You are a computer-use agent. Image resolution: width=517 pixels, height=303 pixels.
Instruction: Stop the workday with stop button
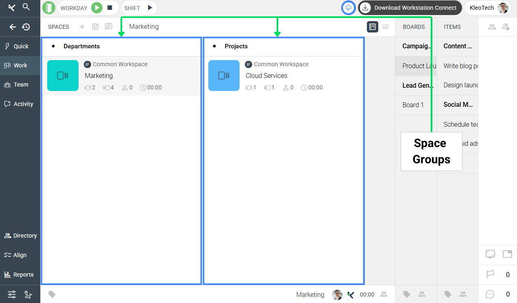pyautogui.click(x=110, y=8)
